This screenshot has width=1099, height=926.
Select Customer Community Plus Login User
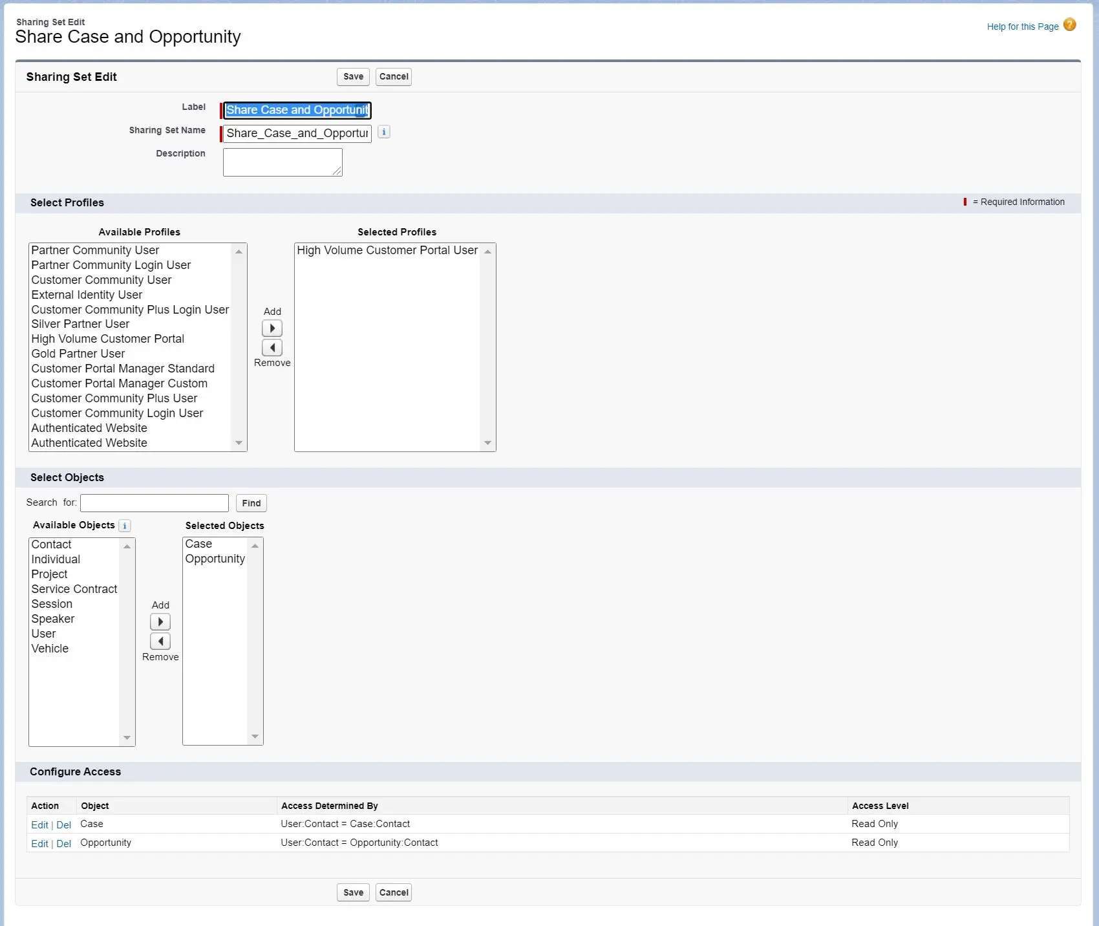point(130,310)
